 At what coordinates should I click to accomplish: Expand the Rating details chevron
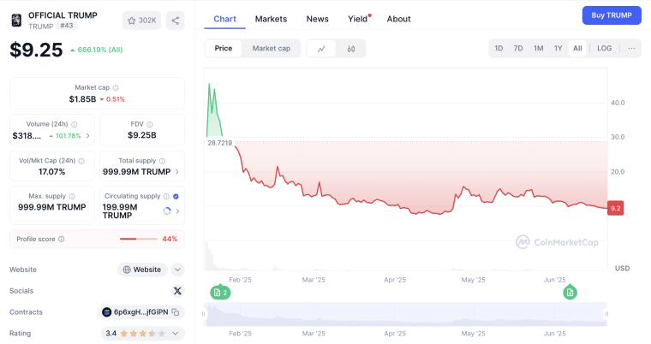(176, 334)
